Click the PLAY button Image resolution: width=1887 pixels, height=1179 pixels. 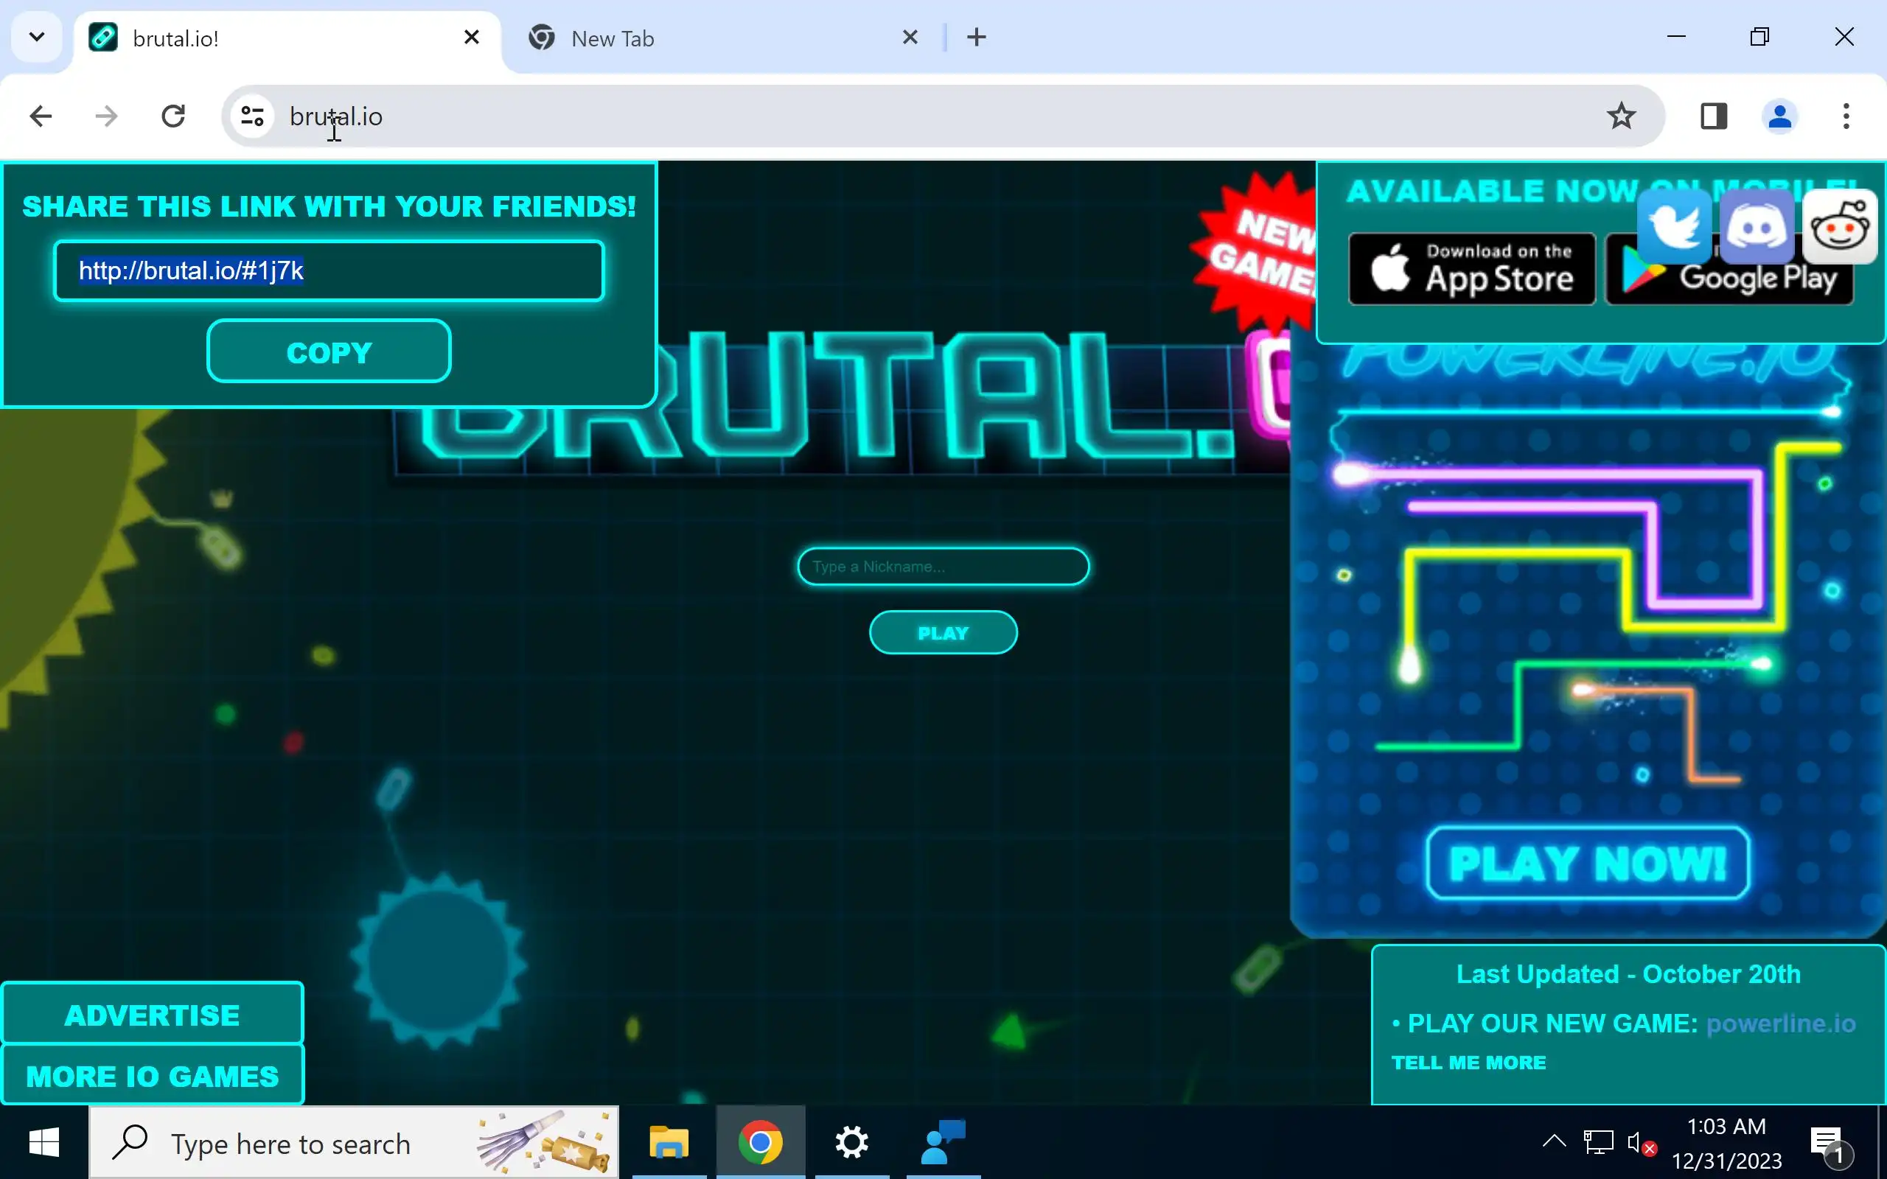coord(943,632)
